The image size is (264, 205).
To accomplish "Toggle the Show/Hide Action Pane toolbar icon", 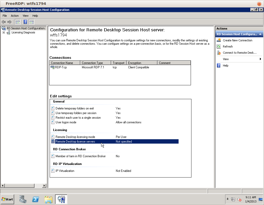I will (x=32, y=22).
